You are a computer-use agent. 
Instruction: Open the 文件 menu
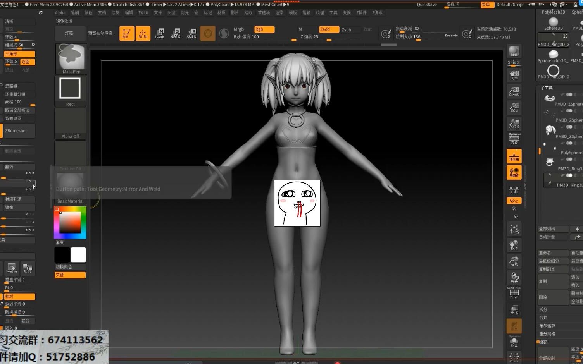click(x=158, y=13)
